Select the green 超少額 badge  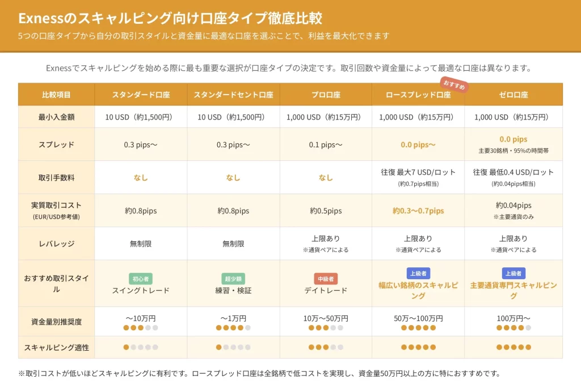[x=233, y=279]
